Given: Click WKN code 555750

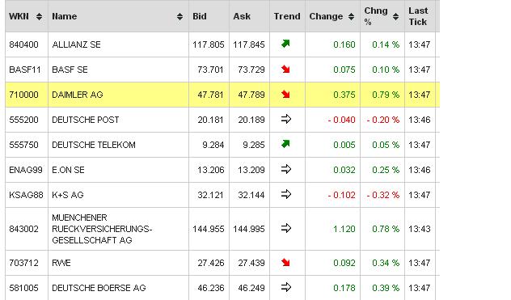Looking at the screenshot, I should pyautogui.click(x=23, y=145).
